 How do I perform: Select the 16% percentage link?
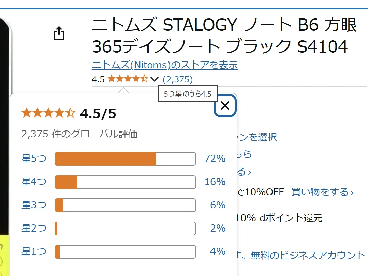point(215,182)
